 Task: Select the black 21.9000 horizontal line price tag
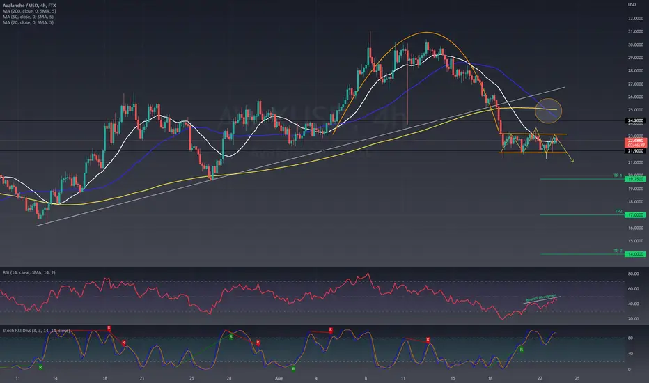point(635,150)
